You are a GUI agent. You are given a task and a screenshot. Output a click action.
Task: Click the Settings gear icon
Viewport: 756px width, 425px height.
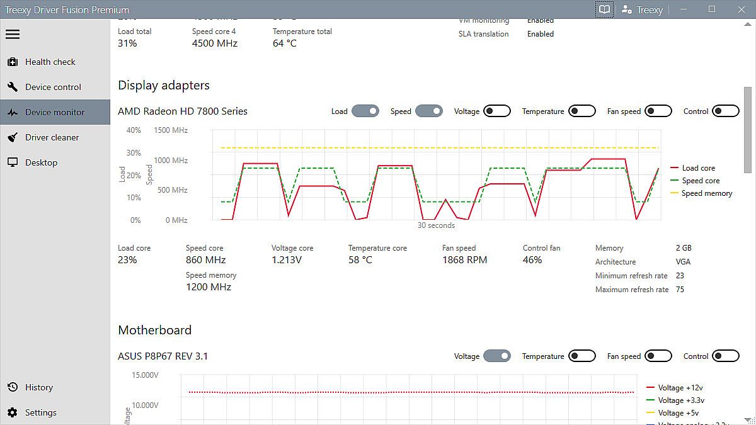tap(13, 412)
